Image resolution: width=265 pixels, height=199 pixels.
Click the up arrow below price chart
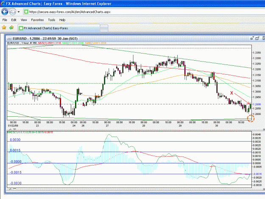coord(10,129)
